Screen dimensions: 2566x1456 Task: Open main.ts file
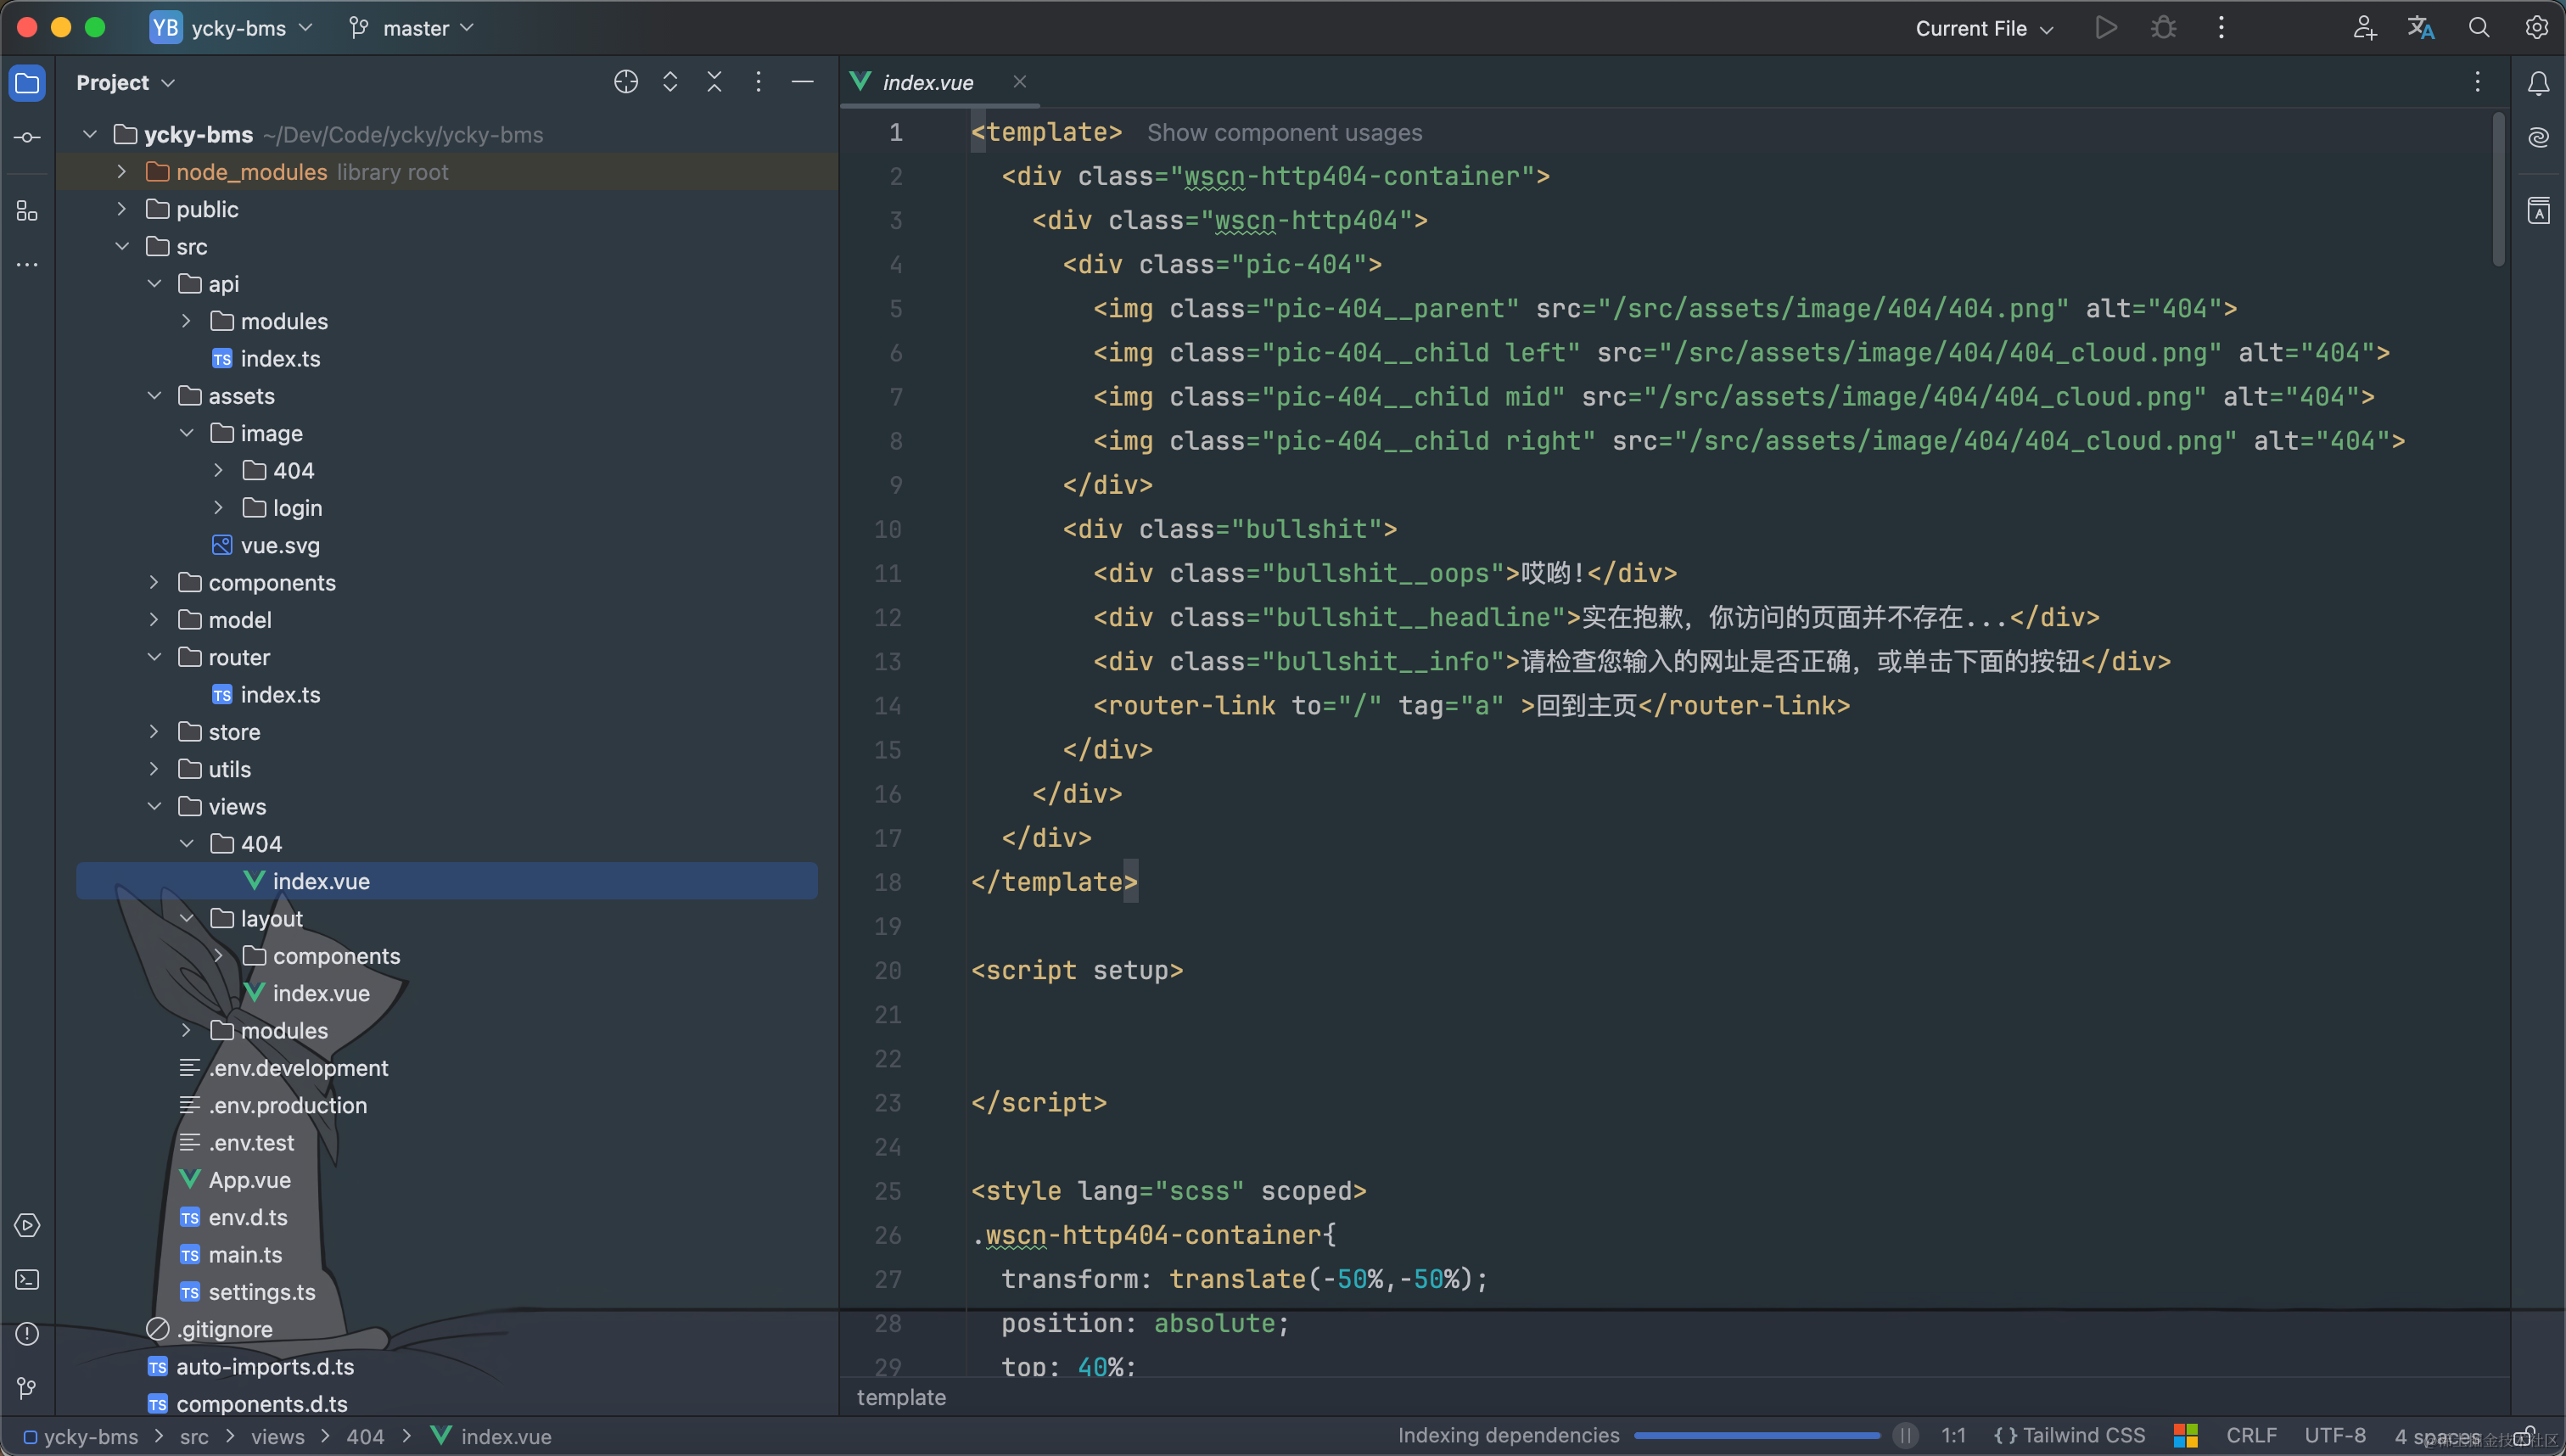coord(230,1254)
